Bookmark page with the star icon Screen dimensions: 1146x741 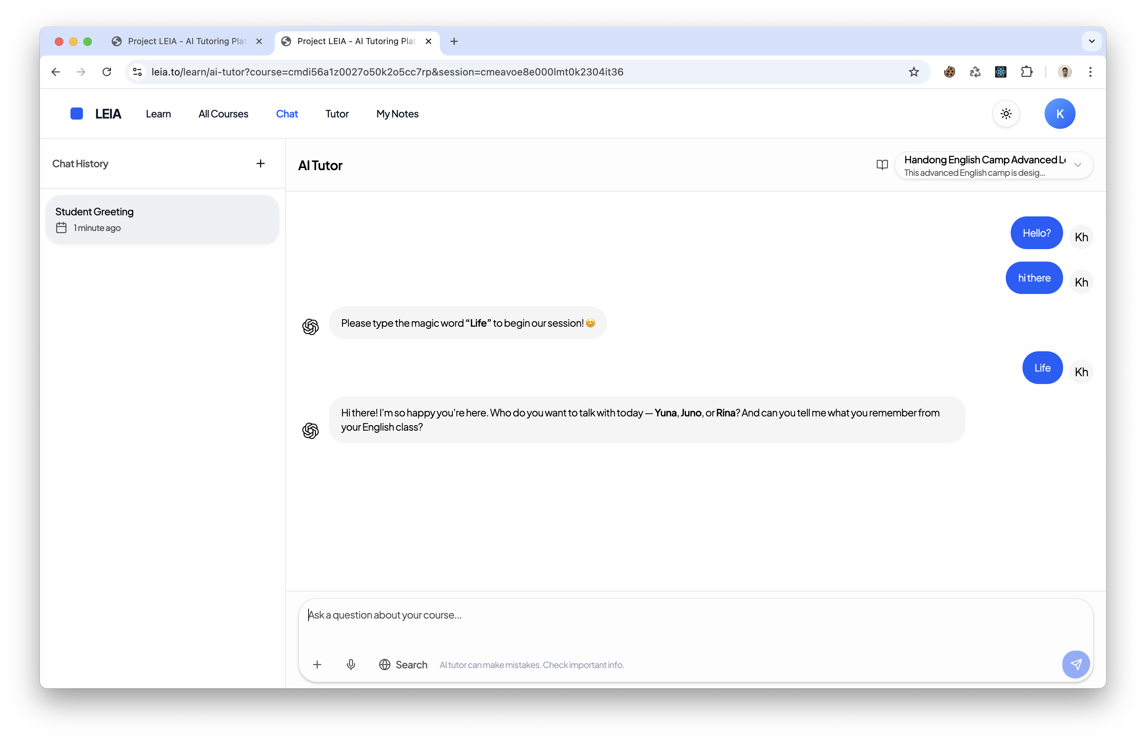tap(914, 72)
